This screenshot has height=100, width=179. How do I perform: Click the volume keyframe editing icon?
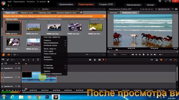coord(166,60)
